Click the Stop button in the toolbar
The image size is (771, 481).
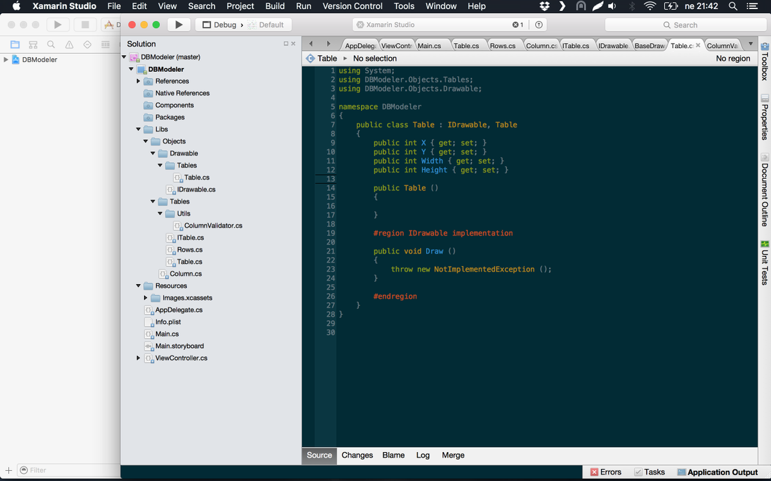[x=85, y=24]
